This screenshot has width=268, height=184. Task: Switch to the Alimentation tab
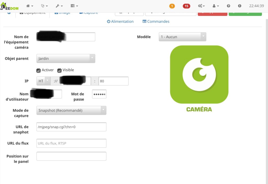click(x=120, y=21)
